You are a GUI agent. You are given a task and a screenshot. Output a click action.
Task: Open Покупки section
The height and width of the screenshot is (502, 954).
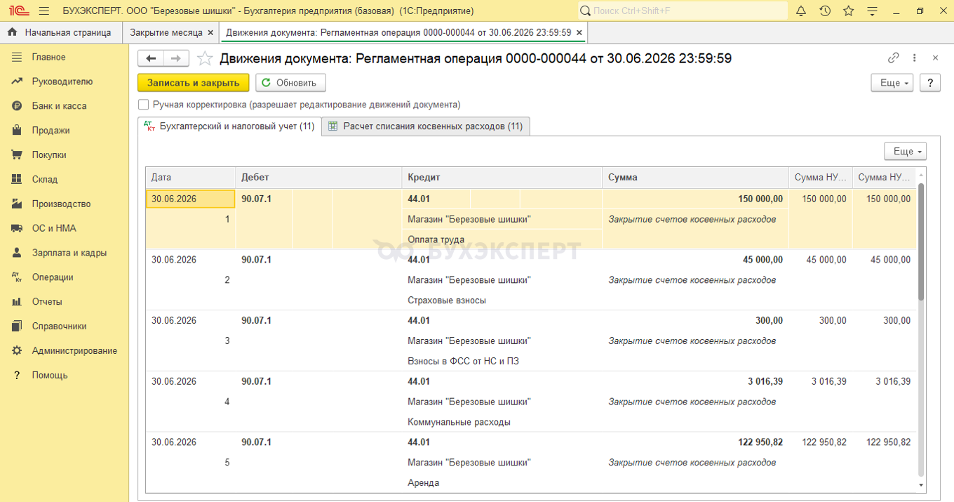click(49, 155)
